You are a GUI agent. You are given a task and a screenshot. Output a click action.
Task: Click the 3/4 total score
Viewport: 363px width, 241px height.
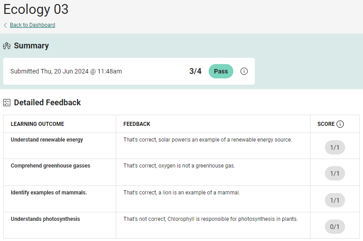click(x=195, y=71)
